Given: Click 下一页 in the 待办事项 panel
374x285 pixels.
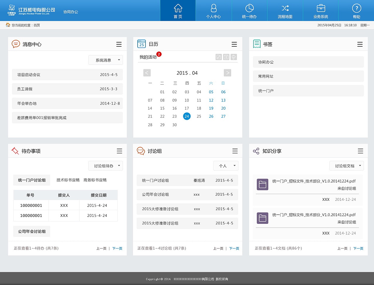Looking at the screenshot, I should click(x=117, y=249).
